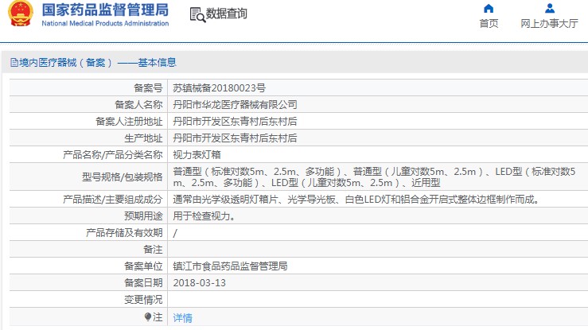Click the 型号规格/包装规格 label
Viewport: 588px width, 330px height.
pos(123,177)
